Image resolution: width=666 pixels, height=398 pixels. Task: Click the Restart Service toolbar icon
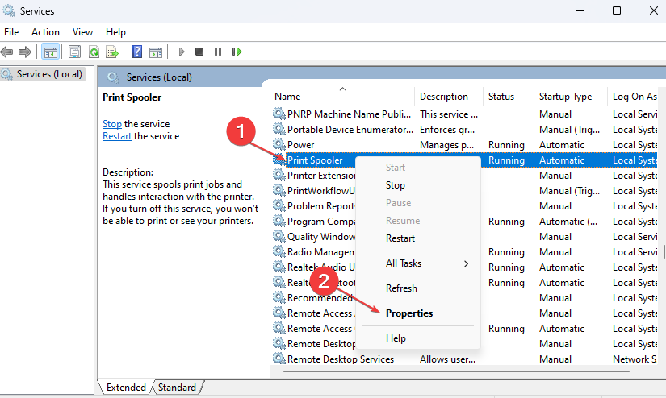tap(237, 52)
